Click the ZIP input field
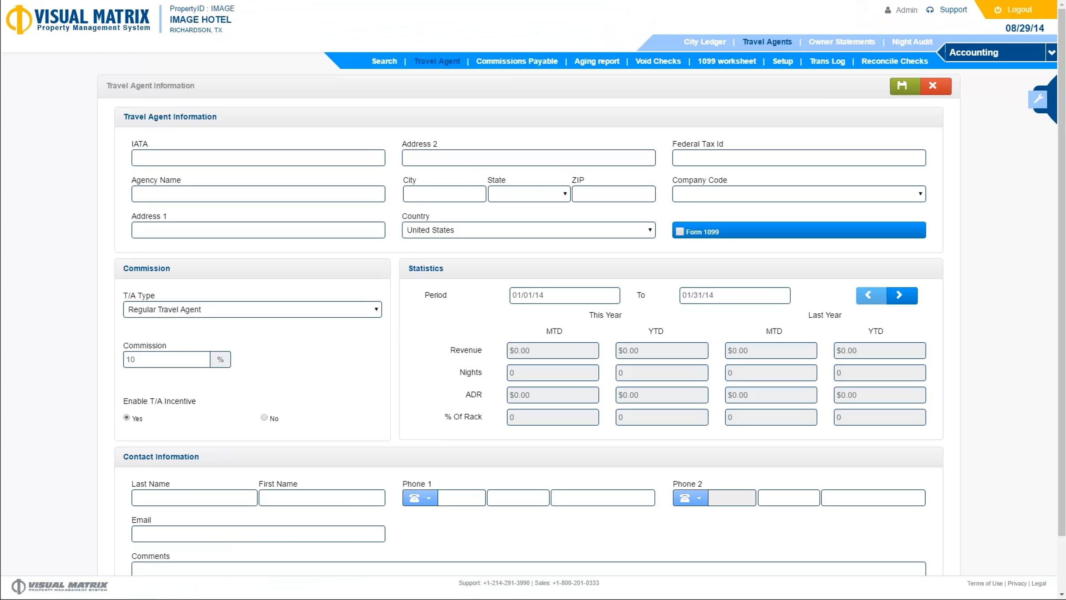This screenshot has width=1066, height=600. [613, 194]
